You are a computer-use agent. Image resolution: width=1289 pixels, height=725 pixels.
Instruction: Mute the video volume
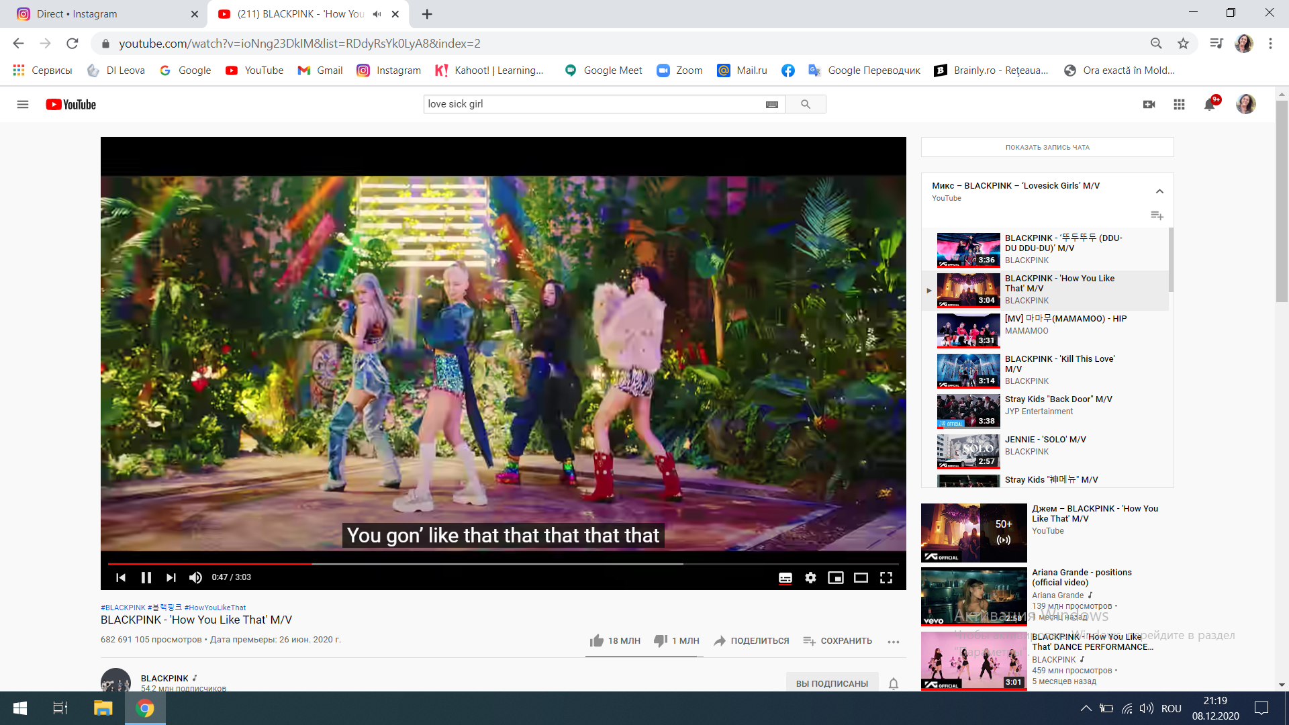point(195,577)
